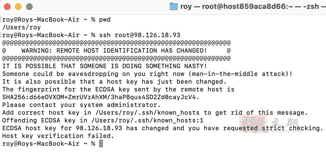Screen dimensions: 326x154
Task: Click the known_hosts path in Add correct line
Action: pos(147,112)
